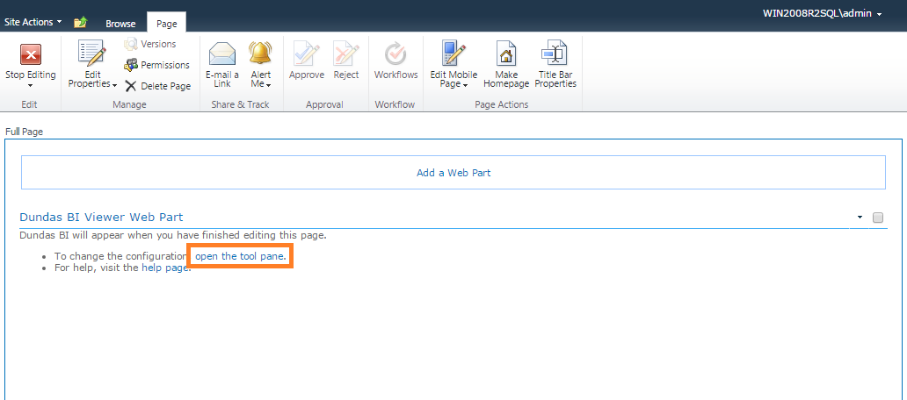Open the Site Actions menu
The width and height of the screenshot is (907, 400).
pos(33,22)
